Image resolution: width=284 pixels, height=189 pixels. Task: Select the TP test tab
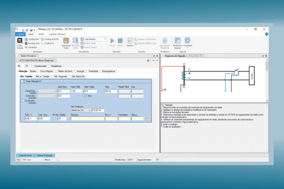[x=27, y=66]
